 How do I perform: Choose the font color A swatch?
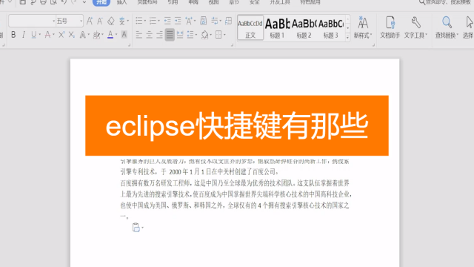coord(110,35)
